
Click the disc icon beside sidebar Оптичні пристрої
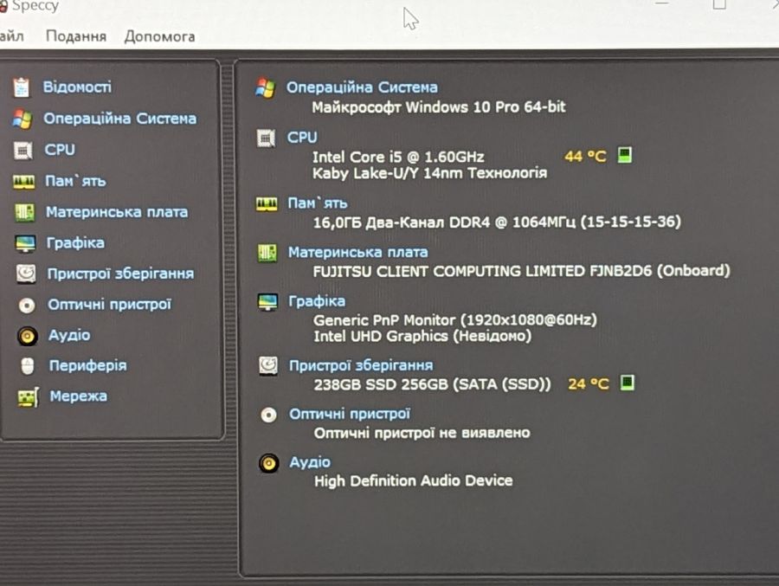27,306
